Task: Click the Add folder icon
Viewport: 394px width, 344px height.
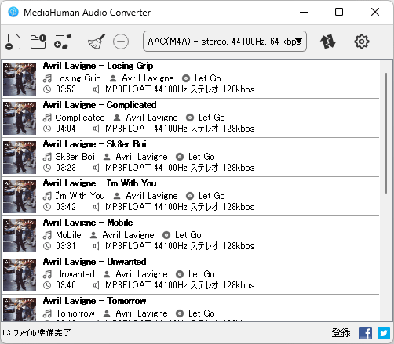Action: point(38,42)
